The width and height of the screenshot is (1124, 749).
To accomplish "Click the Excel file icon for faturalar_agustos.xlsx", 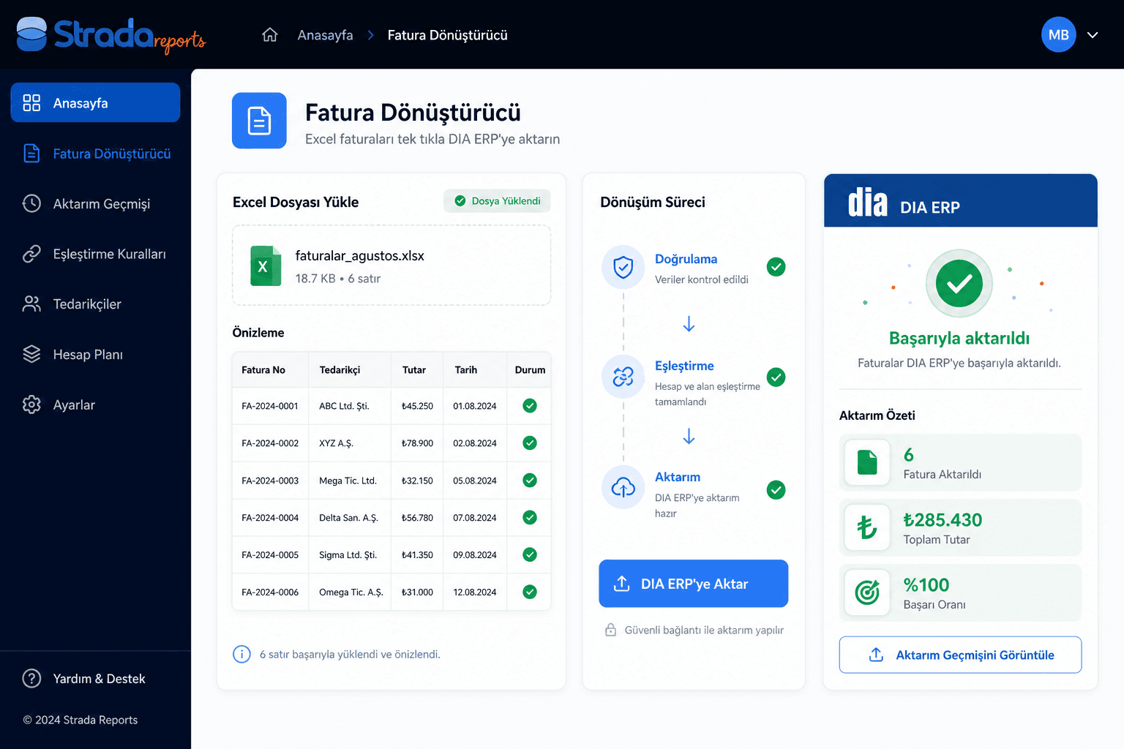I will pyautogui.click(x=266, y=266).
